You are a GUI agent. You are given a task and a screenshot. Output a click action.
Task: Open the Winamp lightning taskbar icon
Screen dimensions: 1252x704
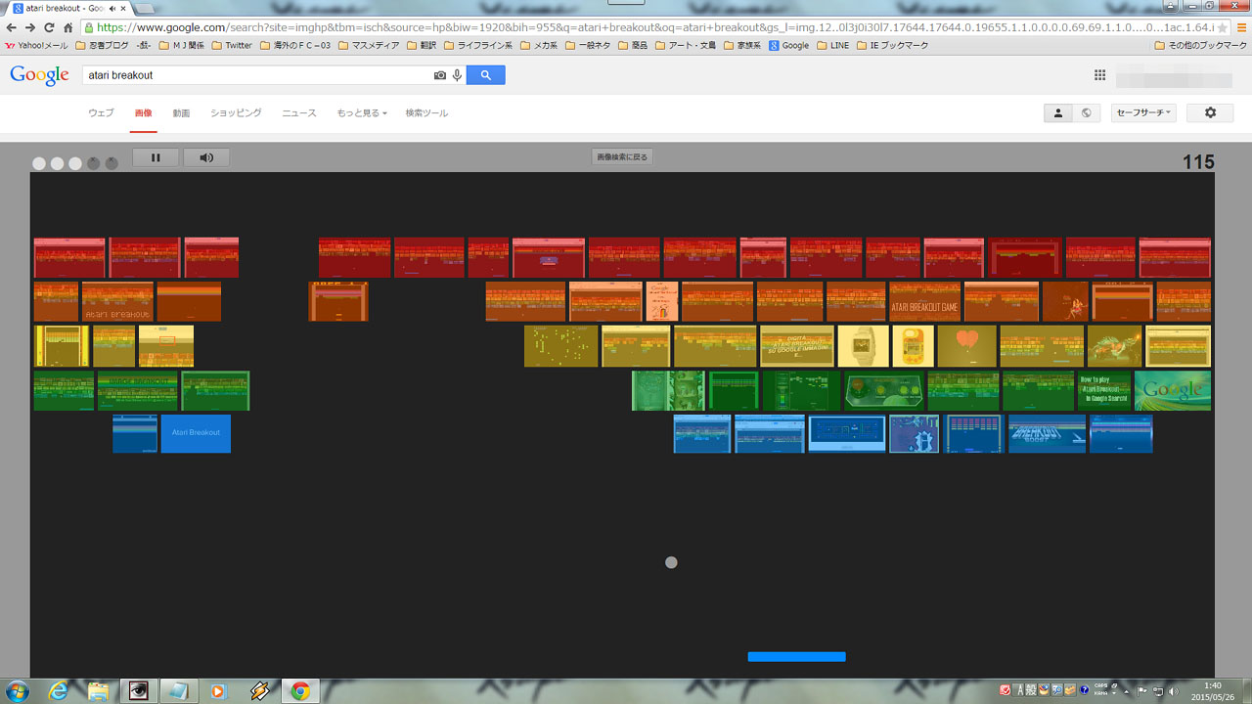[x=260, y=691]
